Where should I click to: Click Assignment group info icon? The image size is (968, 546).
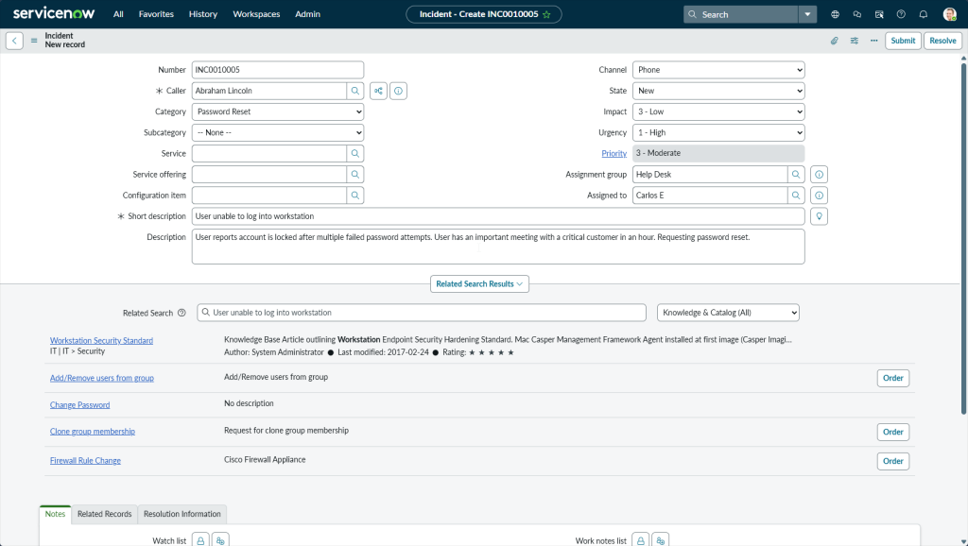[x=820, y=175]
